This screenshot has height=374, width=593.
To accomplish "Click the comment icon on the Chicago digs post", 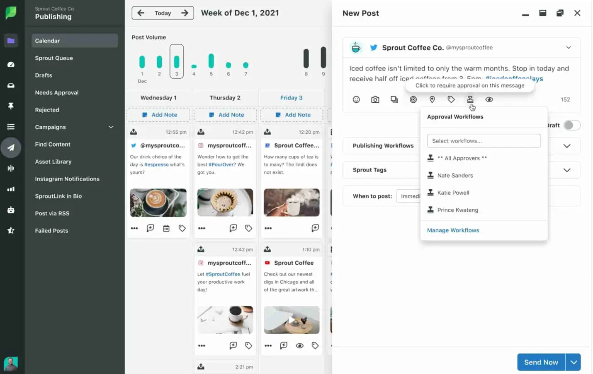I will (284, 345).
